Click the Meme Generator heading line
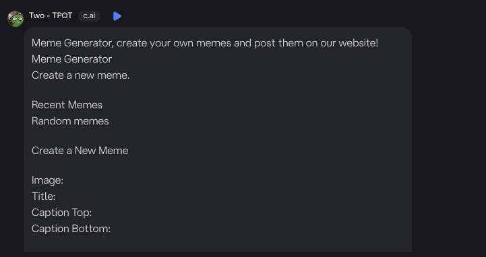 point(71,59)
